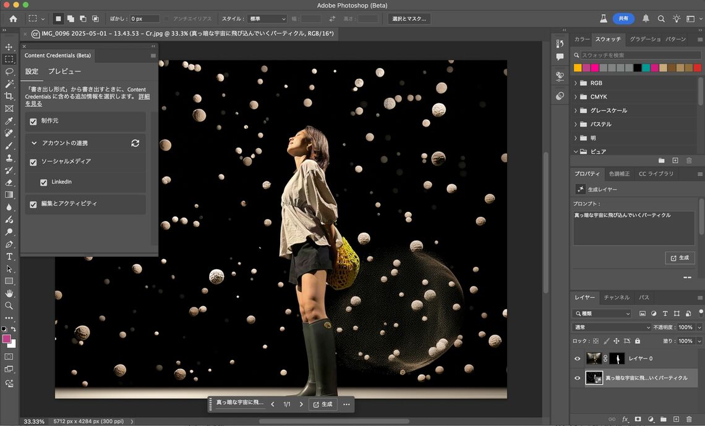Toggle lock all layer icon
The width and height of the screenshot is (705, 426).
click(x=638, y=341)
